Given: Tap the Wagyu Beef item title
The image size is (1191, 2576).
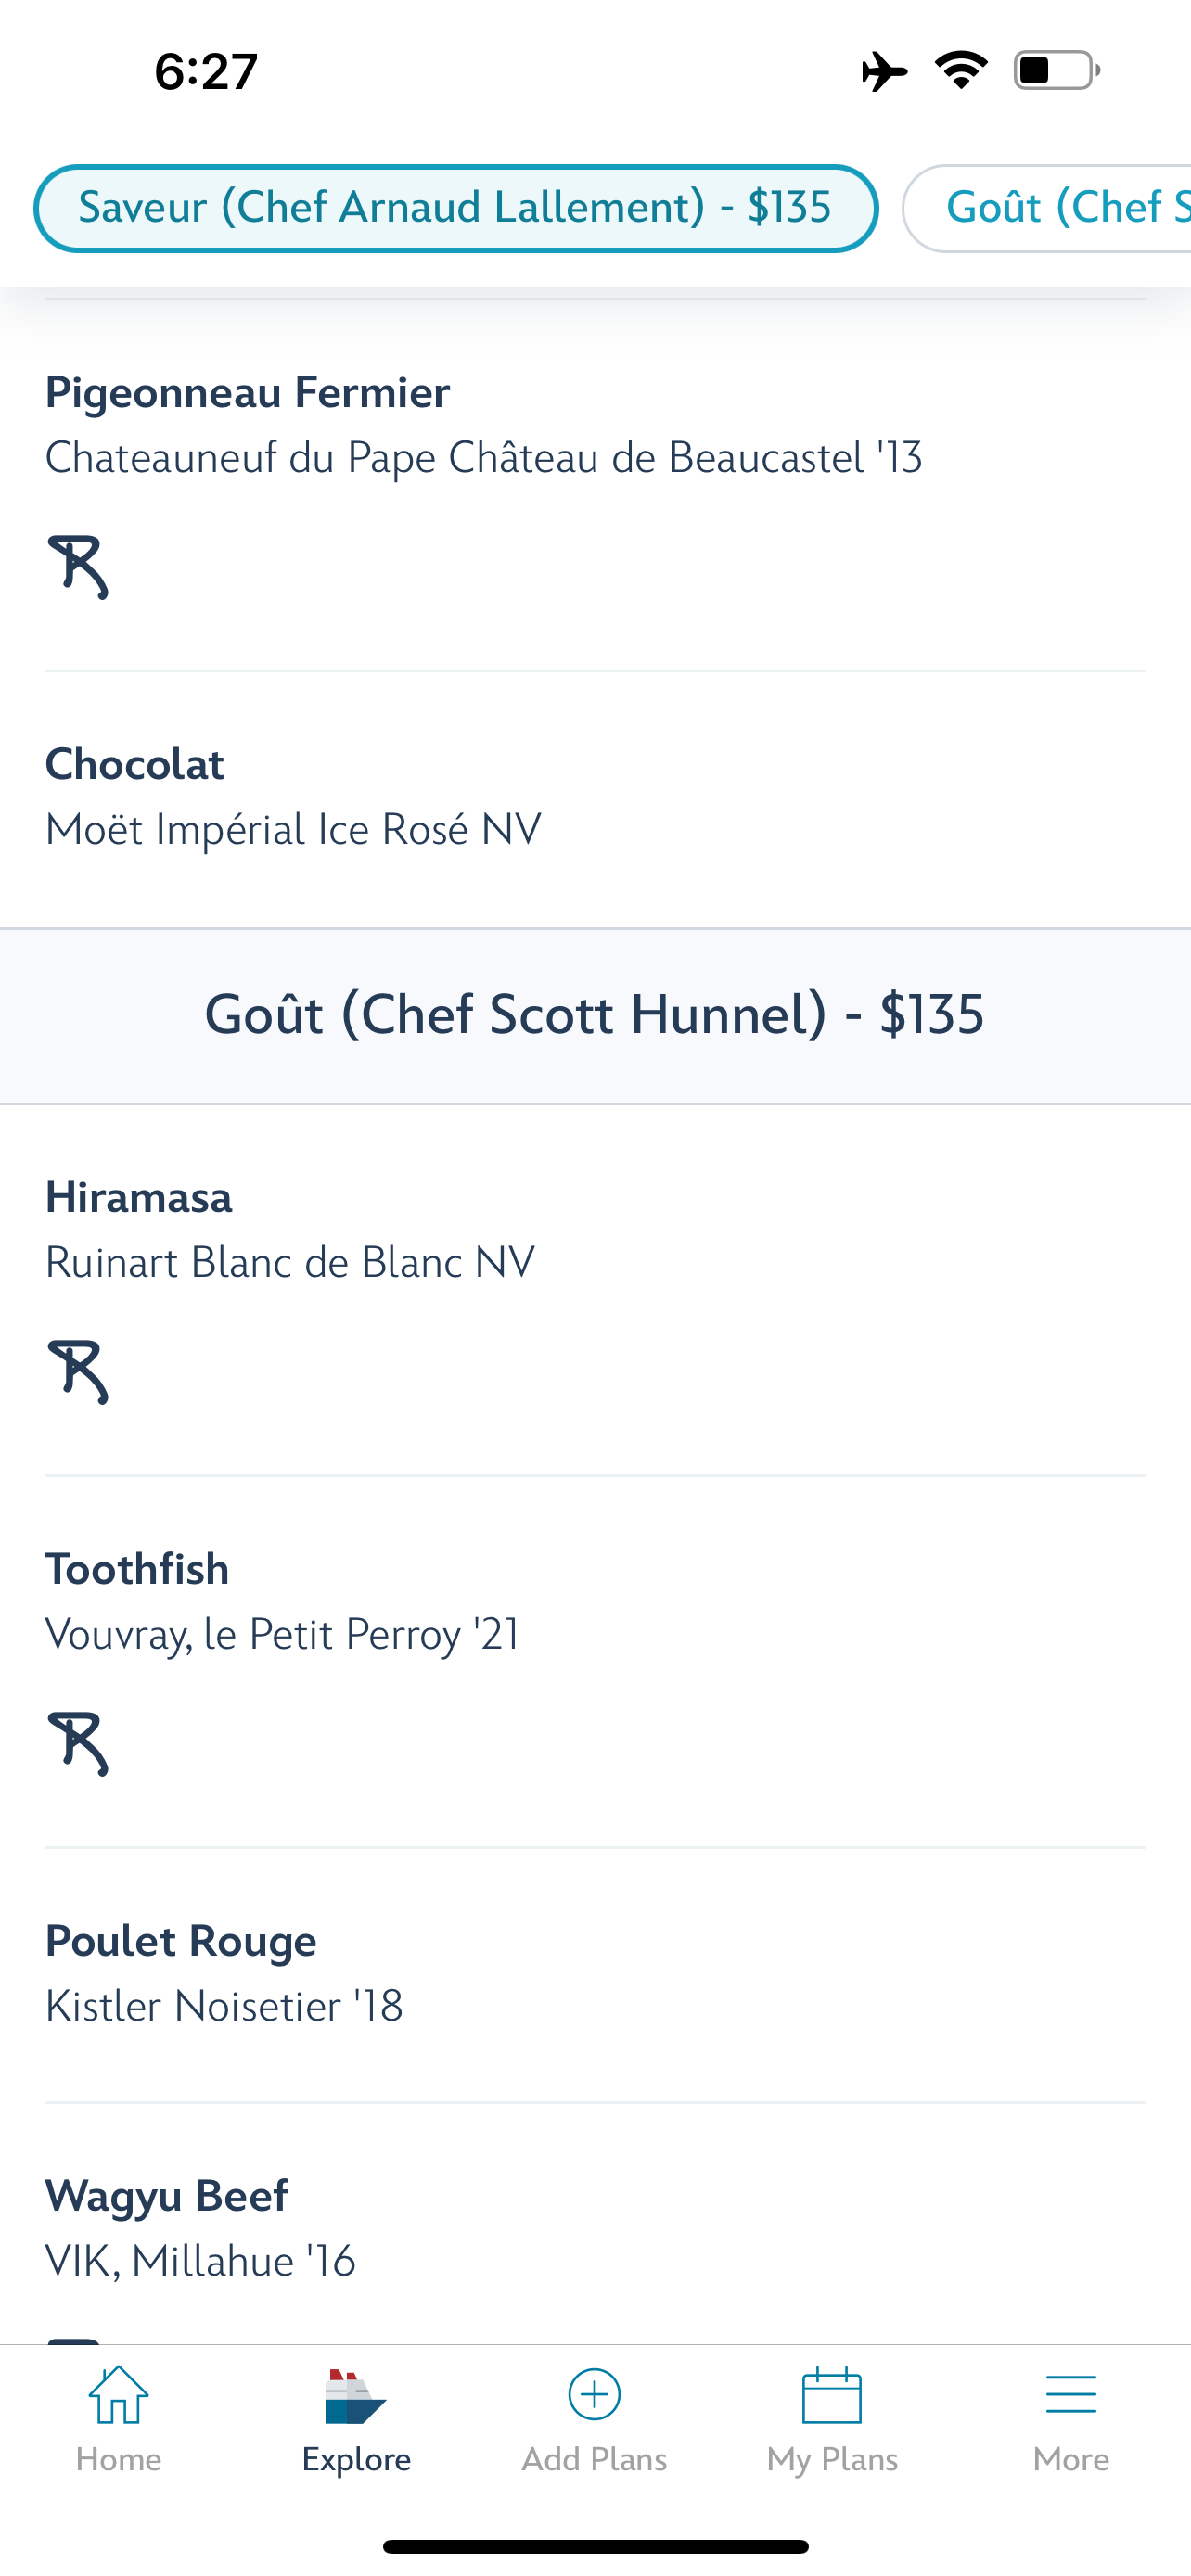Looking at the screenshot, I should [167, 2195].
